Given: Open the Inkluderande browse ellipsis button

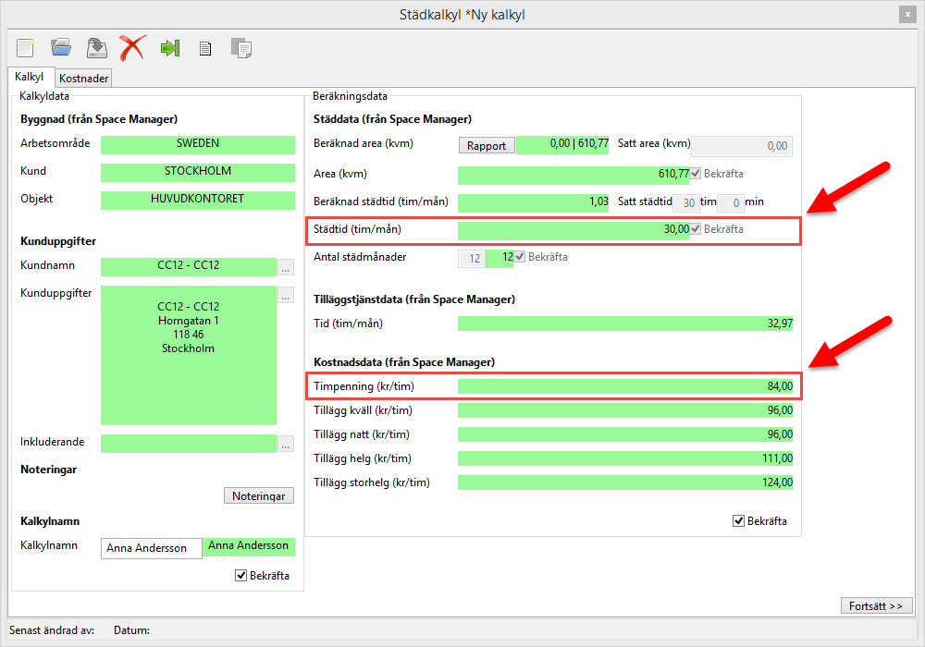Looking at the screenshot, I should click(286, 444).
